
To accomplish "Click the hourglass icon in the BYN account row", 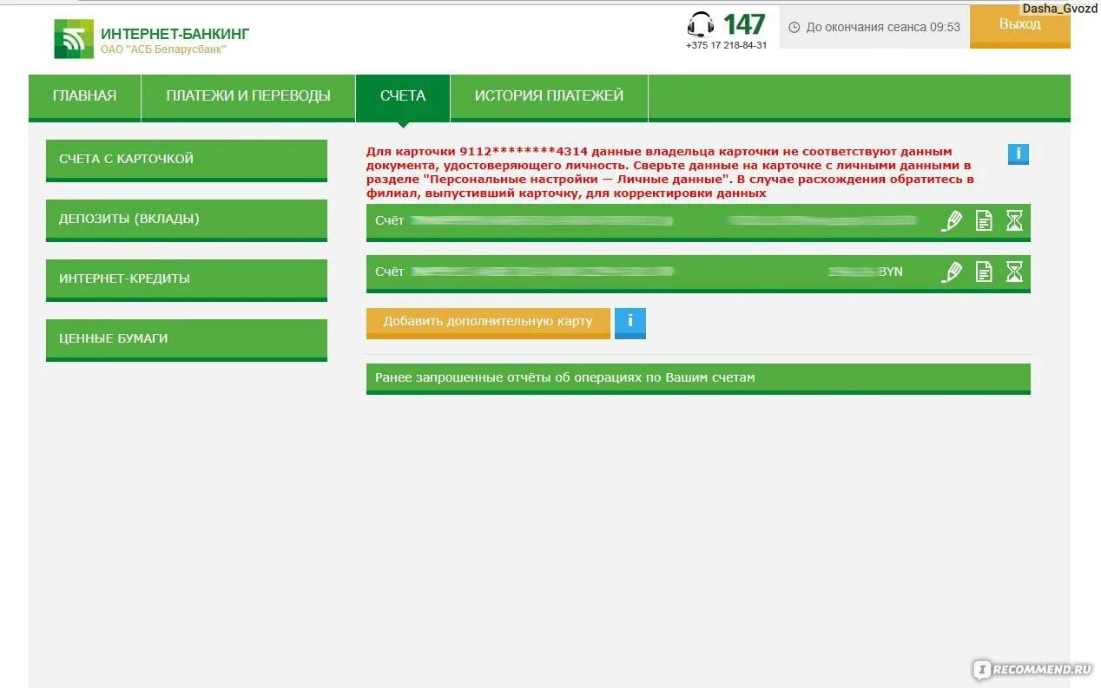I will pyautogui.click(x=1014, y=272).
